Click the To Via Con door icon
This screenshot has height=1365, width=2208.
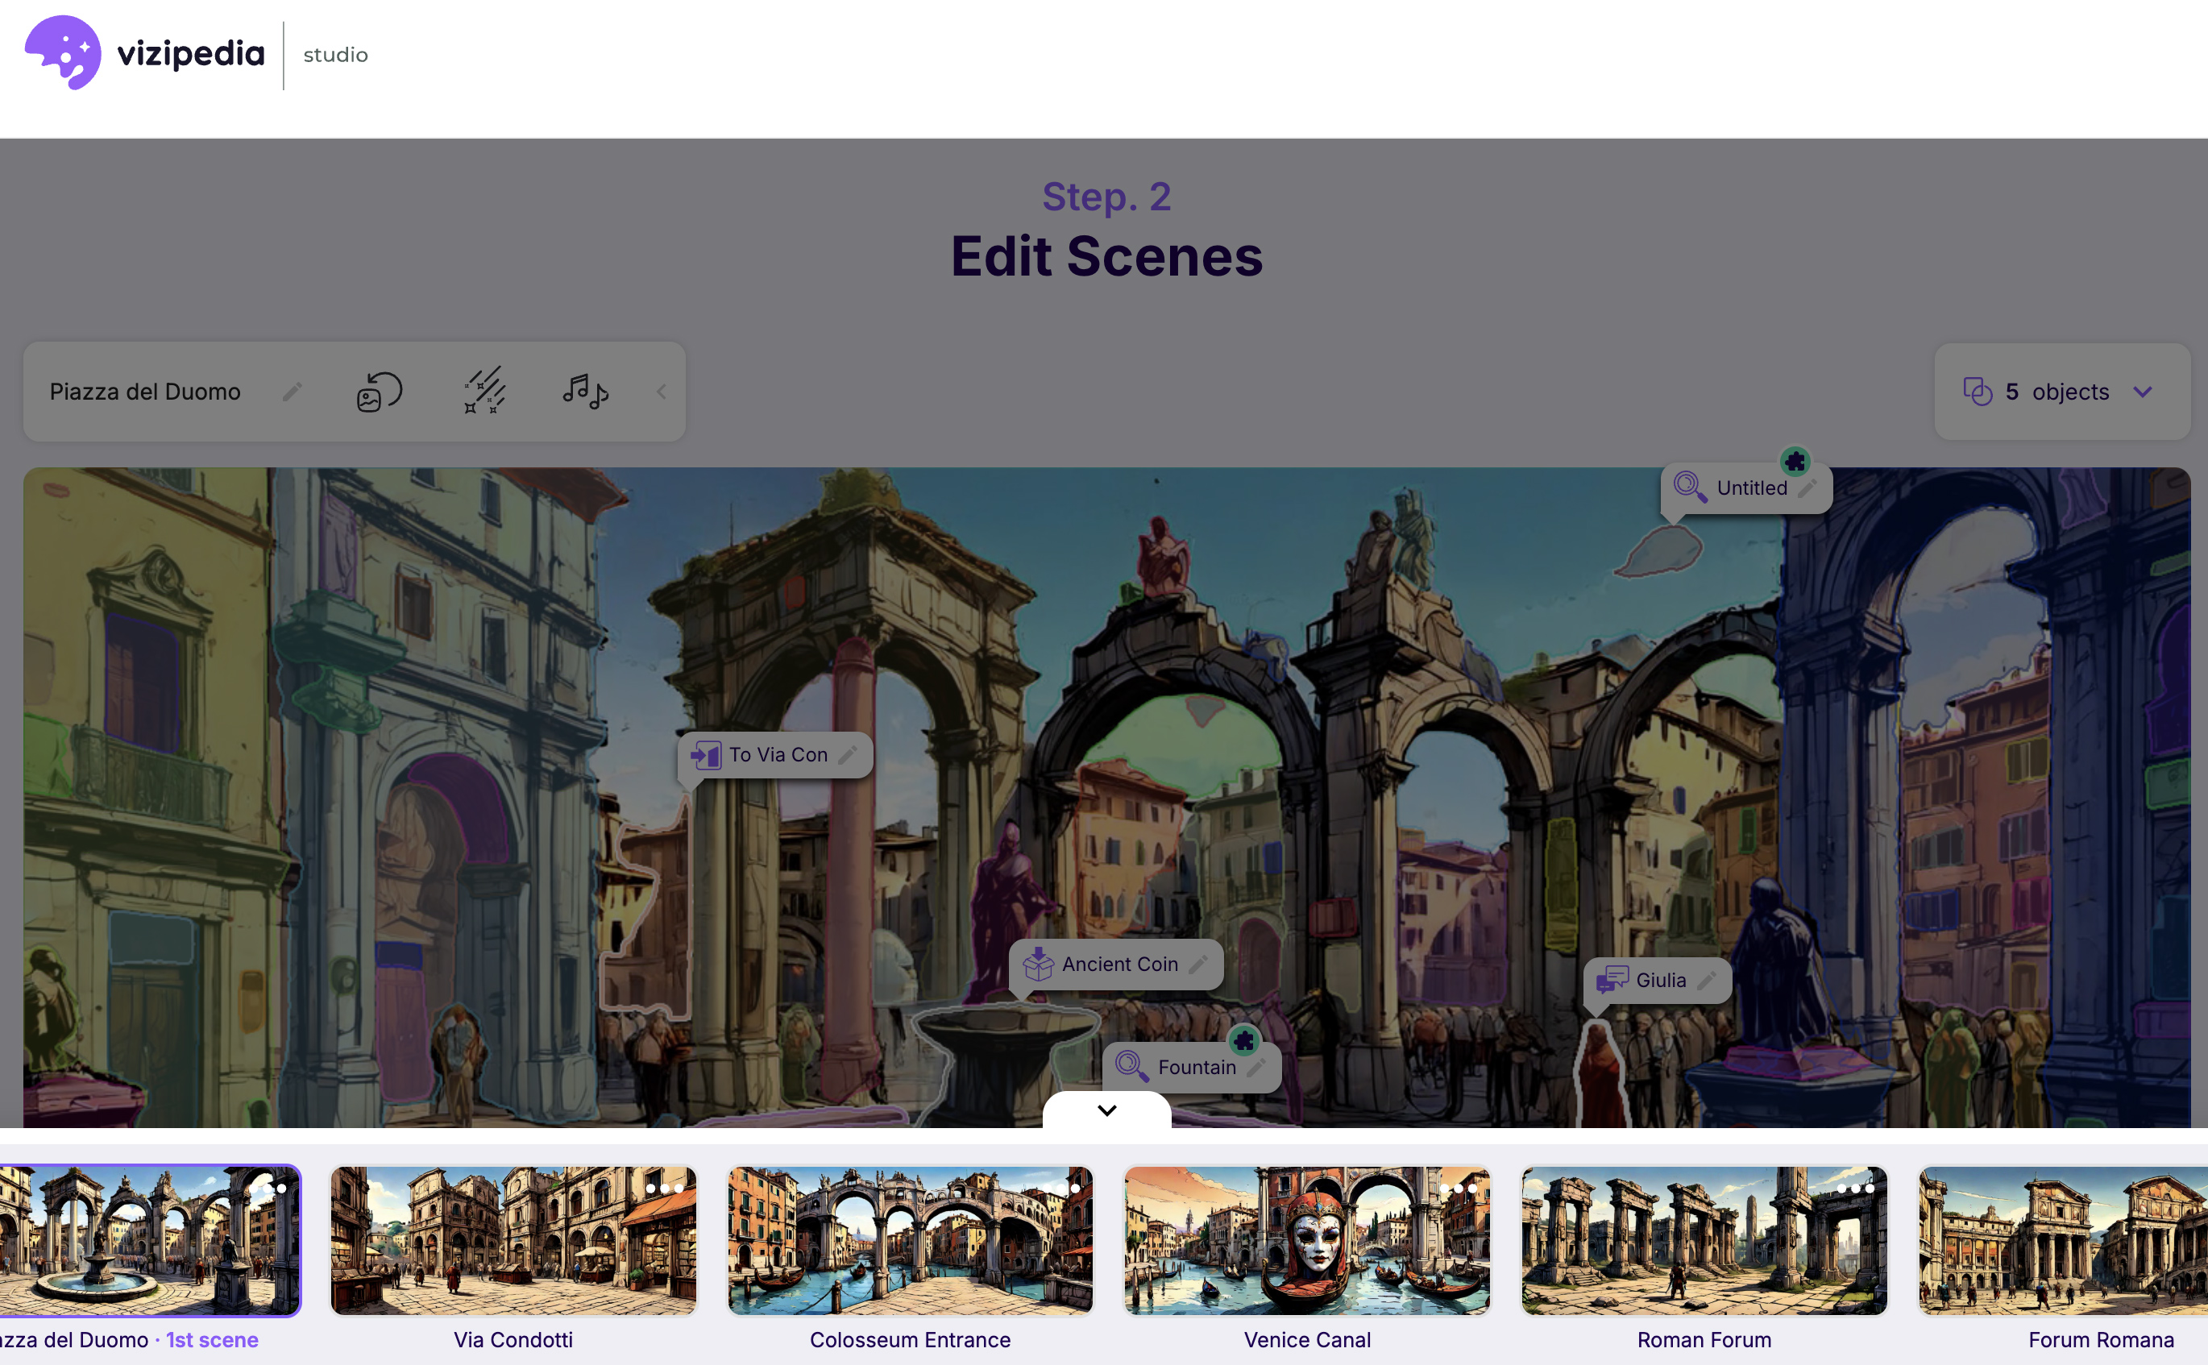coord(706,755)
